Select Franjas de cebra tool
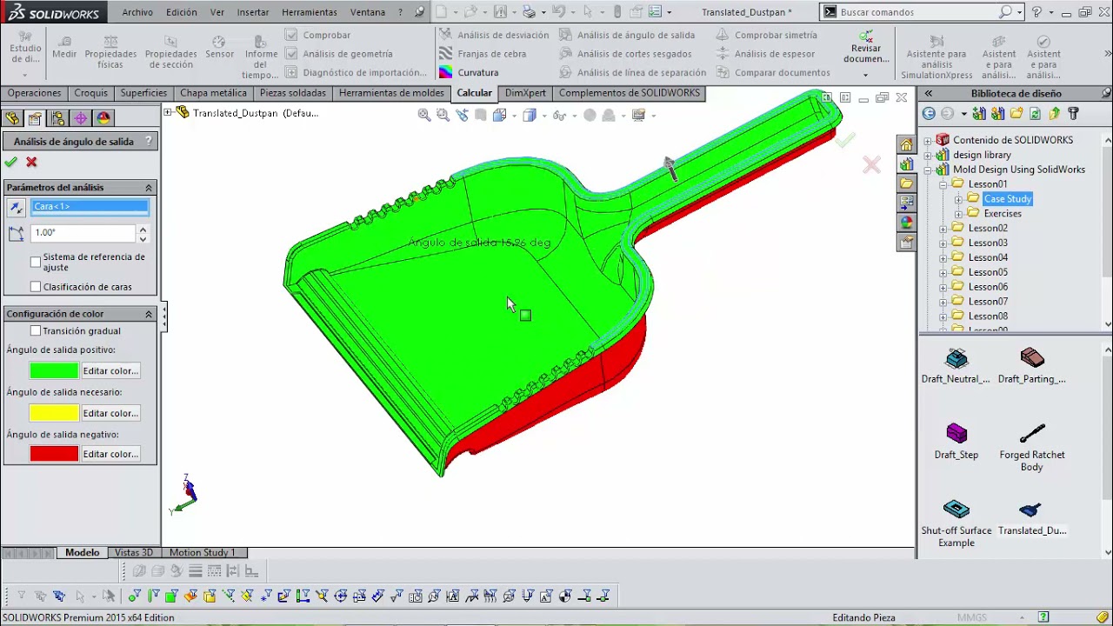 [x=483, y=54]
